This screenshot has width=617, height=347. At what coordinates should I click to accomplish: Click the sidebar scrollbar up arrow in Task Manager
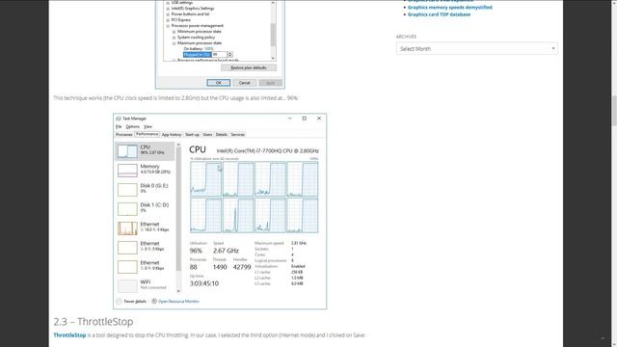pos(178,145)
